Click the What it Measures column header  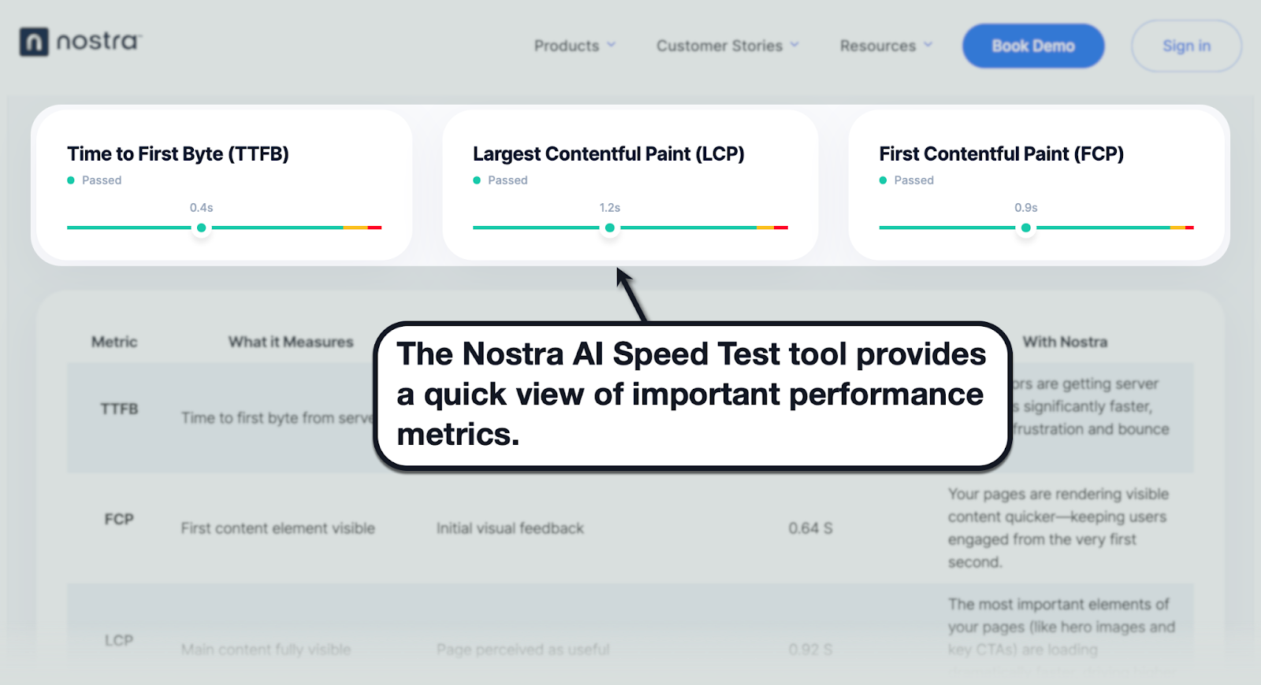tap(291, 342)
